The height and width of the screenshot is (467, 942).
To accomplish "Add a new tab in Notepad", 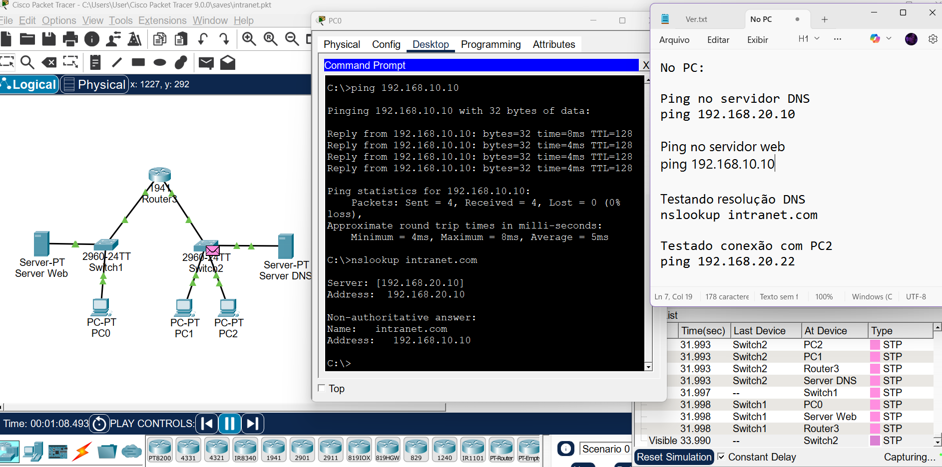I will point(825,19).
